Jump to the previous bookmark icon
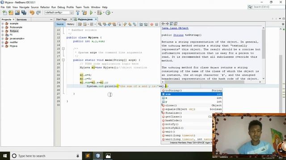Viewport: 286px width, 160px height. pos(125,24)
